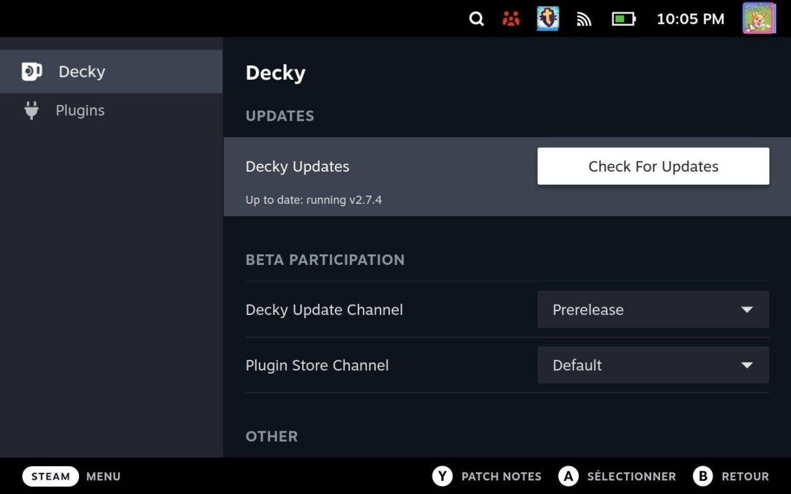Click the 'Plugin Store Channel' label
This screenshot has height=494, width=791.
pos(317,365)
